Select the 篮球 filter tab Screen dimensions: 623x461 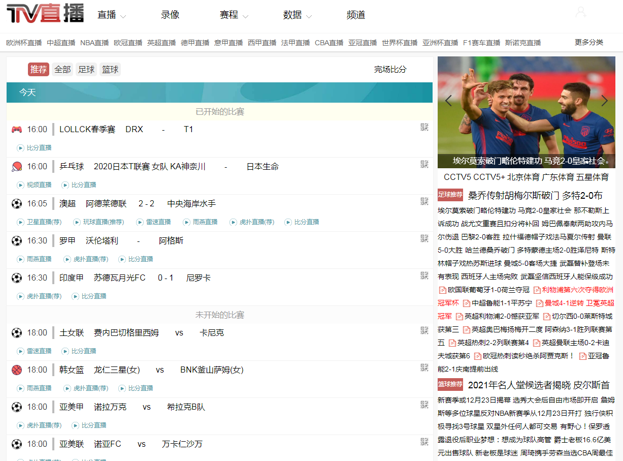(x=110, y=70)
